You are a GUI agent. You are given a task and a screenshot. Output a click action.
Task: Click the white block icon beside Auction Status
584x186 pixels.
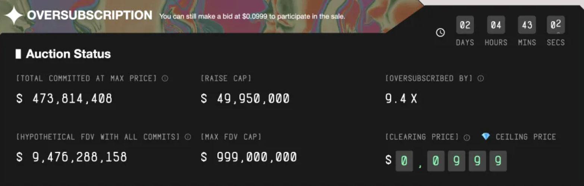point(18,54)
